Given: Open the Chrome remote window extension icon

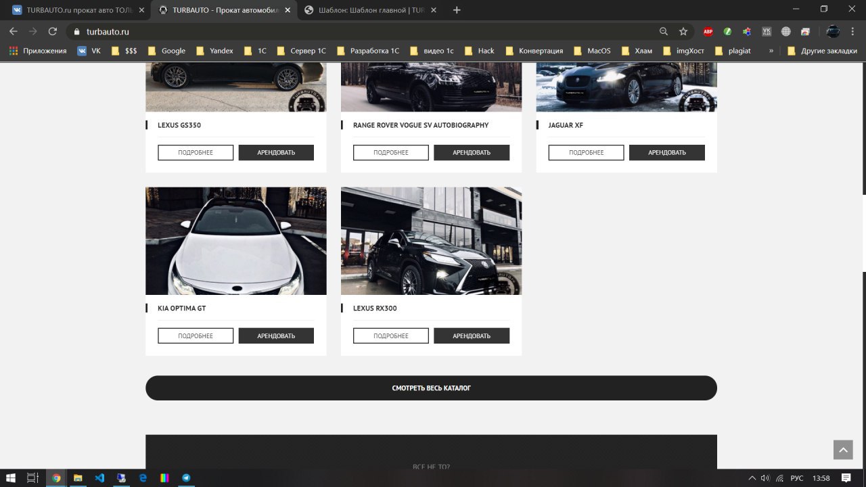Looking at the screenshot, I should coord(805,31).
